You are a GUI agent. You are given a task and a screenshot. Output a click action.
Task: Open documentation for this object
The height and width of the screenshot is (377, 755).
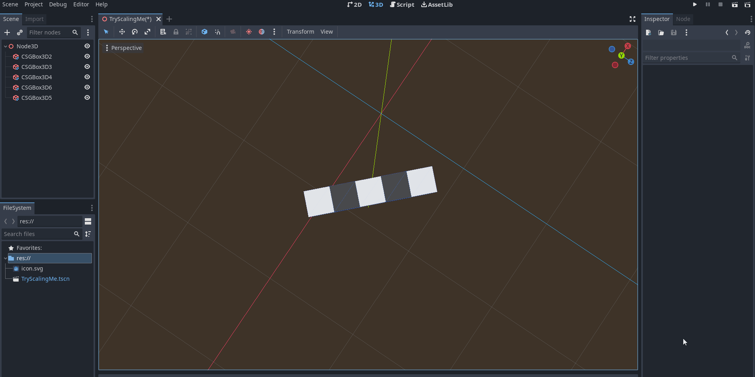tap(747, 46)
